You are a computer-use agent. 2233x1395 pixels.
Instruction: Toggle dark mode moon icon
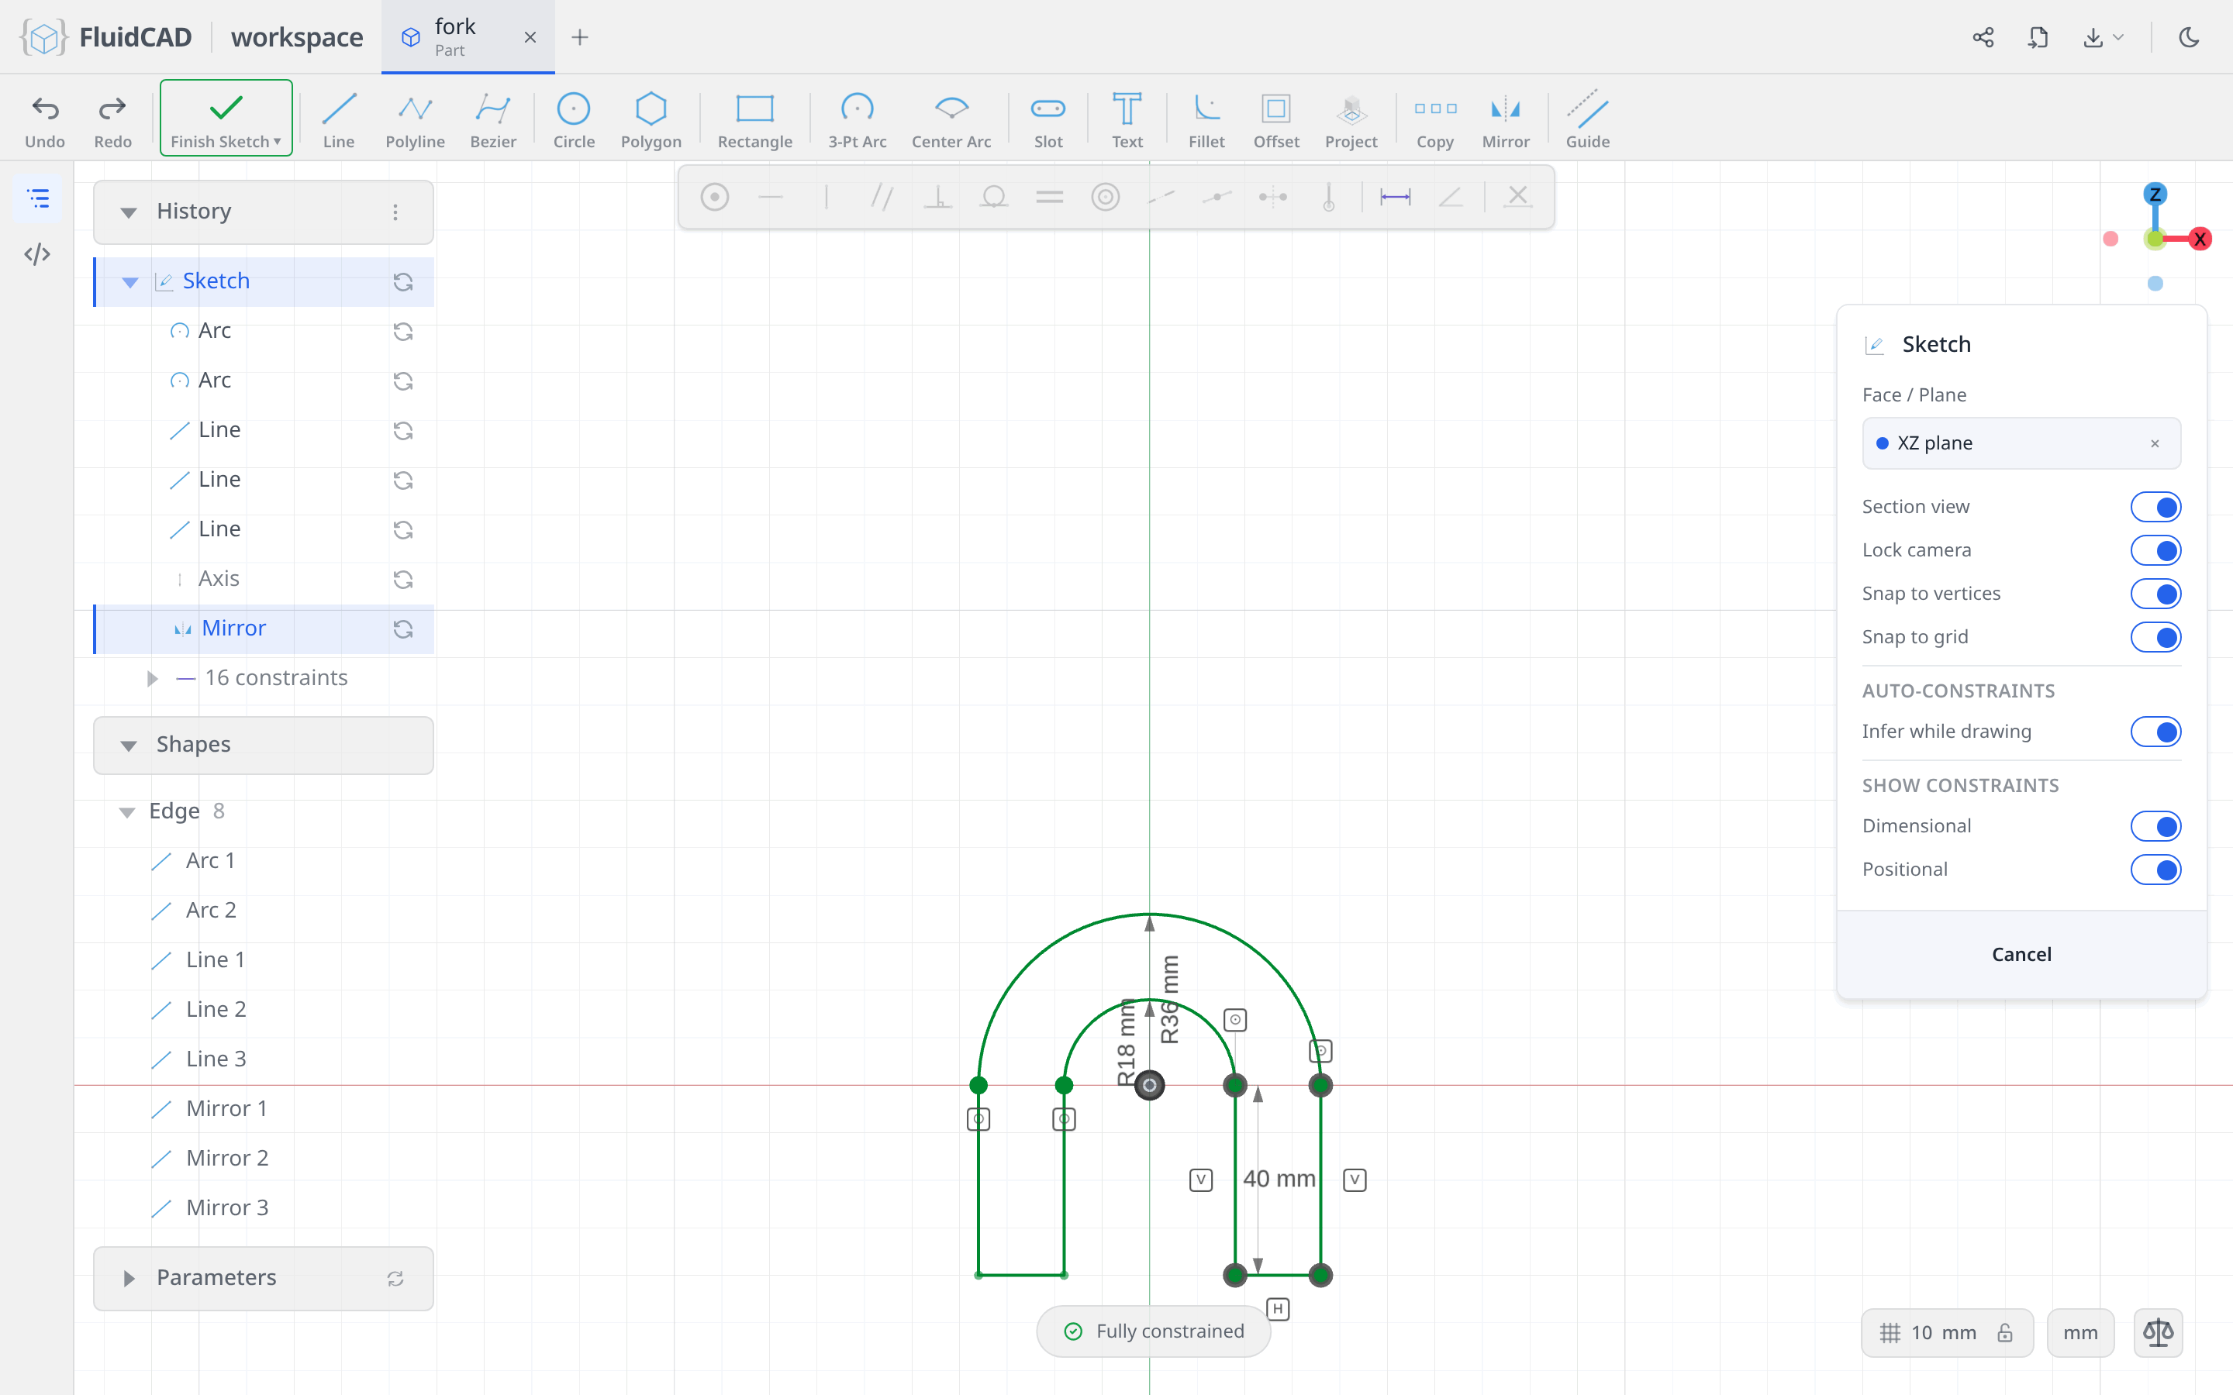[x=2189, y=37]
